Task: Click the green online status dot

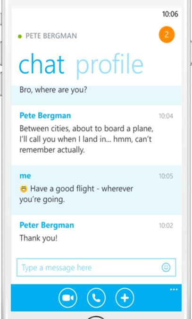Action: click(20, 36)
